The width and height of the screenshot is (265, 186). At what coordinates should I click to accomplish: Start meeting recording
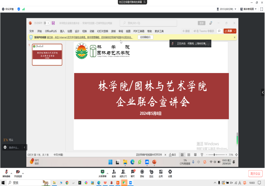click(142, 172)
